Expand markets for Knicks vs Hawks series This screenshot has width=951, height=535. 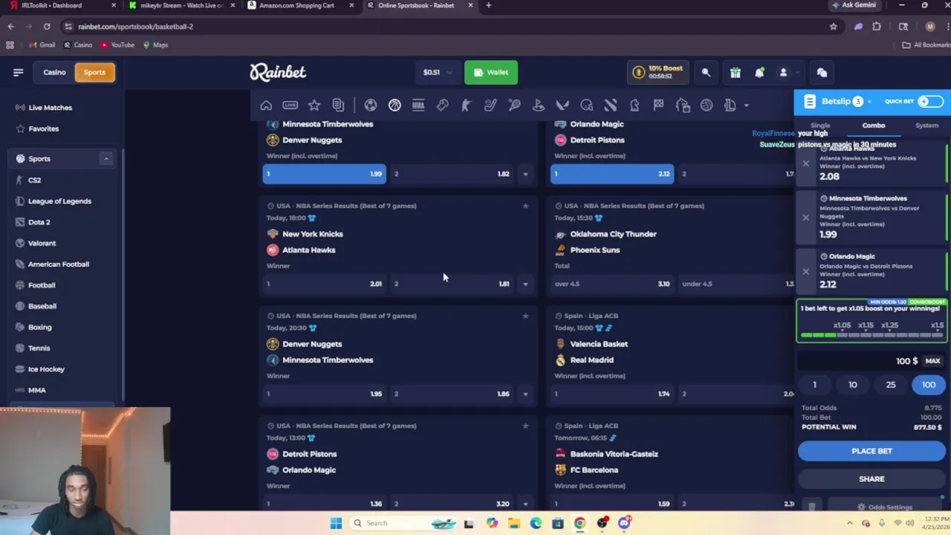click(x=525, y=284)
